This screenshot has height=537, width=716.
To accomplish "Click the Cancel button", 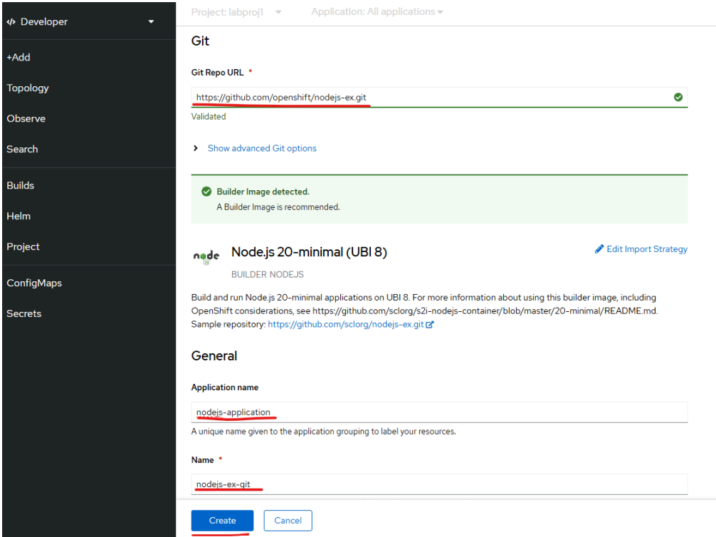I will pyautogui.click(x=288, y=521).
